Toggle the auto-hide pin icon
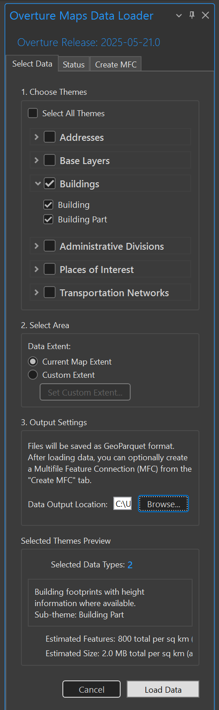 [x=192, y=15]
